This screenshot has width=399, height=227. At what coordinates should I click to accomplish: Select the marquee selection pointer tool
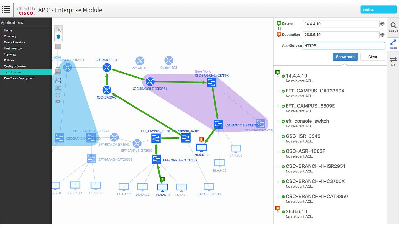tap(58, 29)
